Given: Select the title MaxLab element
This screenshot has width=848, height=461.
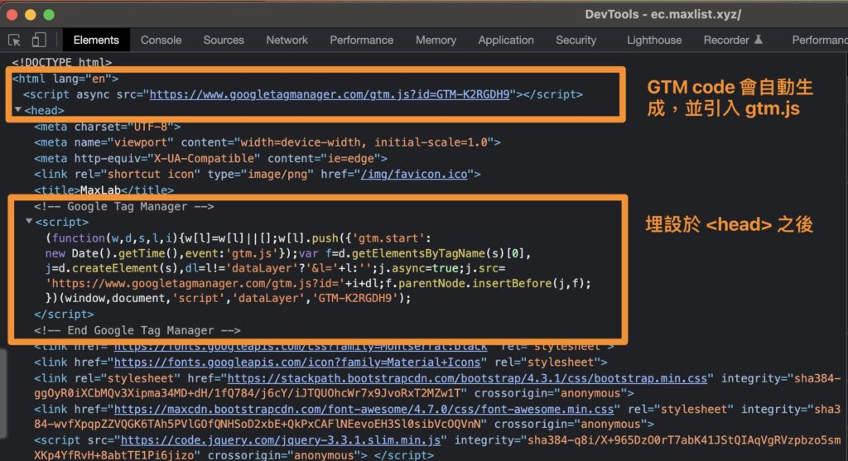Looking at the screenshot, I should pos(104,190).
